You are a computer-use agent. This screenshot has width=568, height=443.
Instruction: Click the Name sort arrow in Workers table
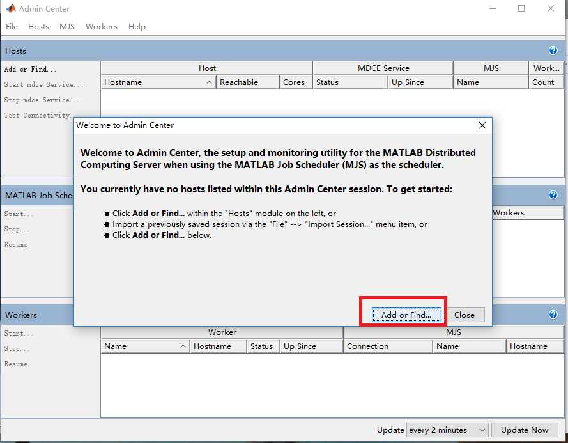pos(183,346)
